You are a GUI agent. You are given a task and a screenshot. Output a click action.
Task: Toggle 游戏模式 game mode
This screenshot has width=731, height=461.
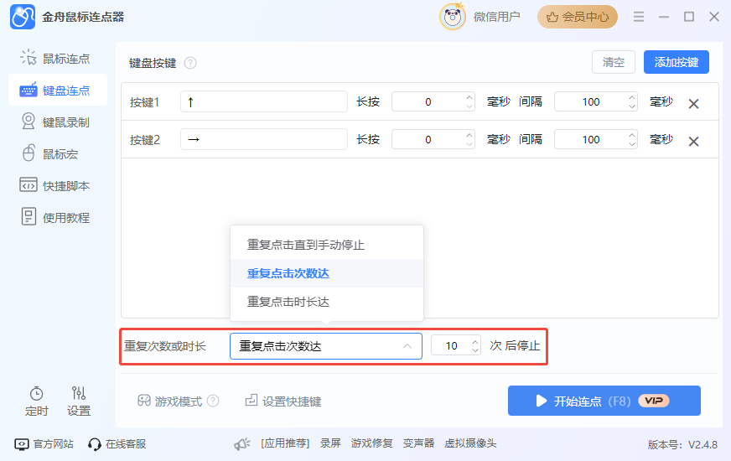(169, 401)
